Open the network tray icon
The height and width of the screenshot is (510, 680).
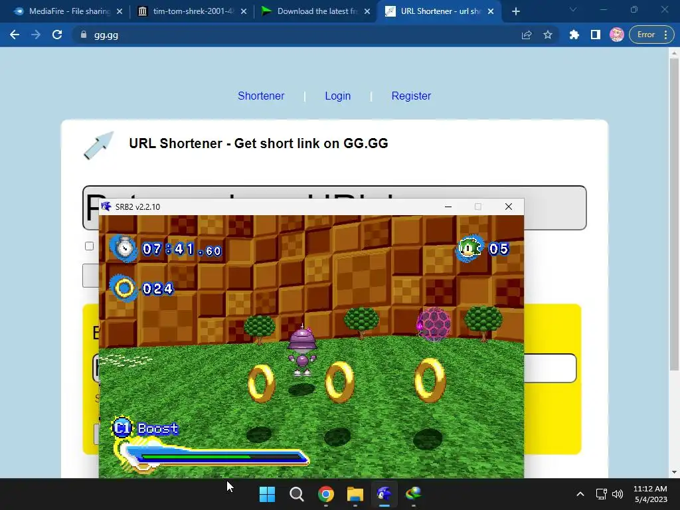602,494
